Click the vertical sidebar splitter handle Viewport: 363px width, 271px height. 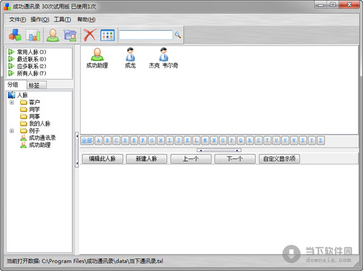pos(77,149)
